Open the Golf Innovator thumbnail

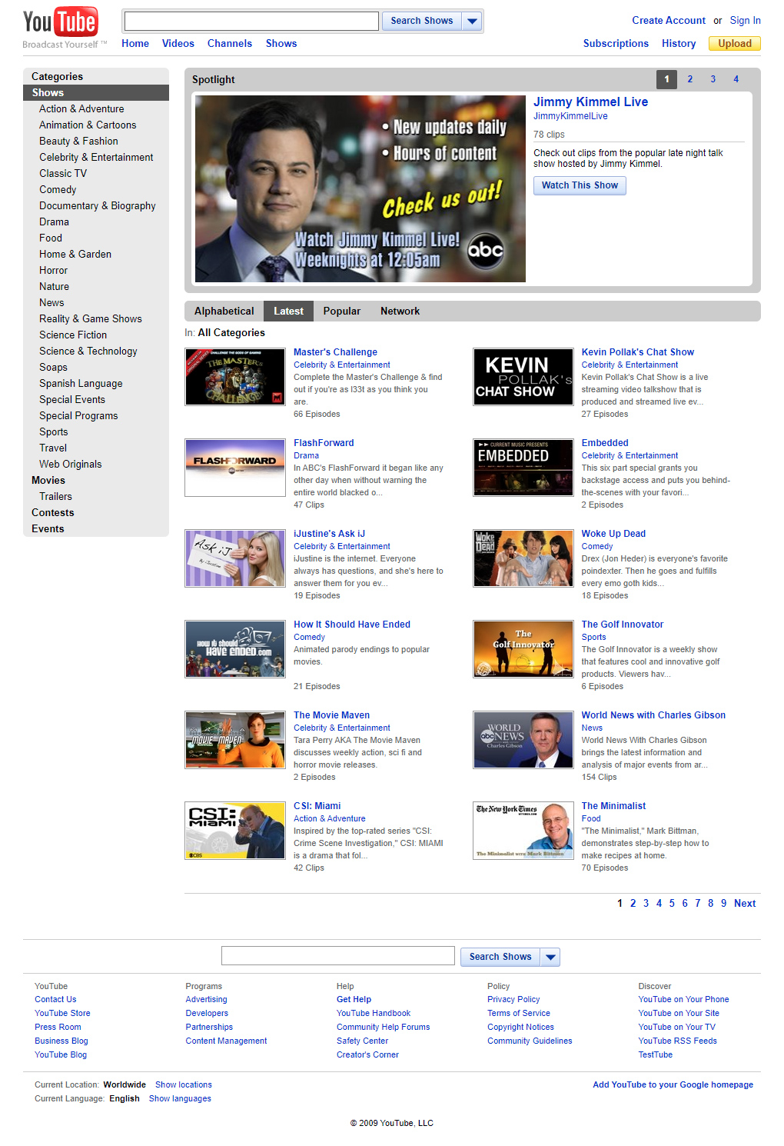(x=523, y=649)
